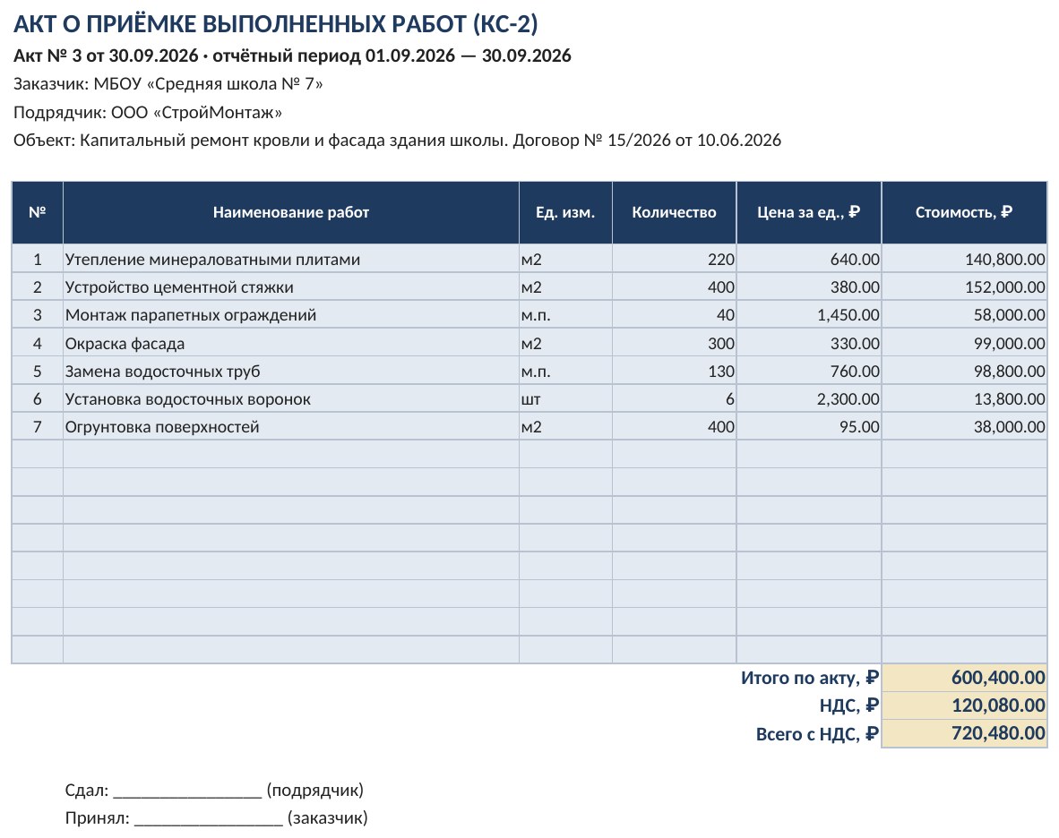The image size is (1059, 838).
Task: Select the total value '600,400.00'
Action: click(x=964, y=678)
